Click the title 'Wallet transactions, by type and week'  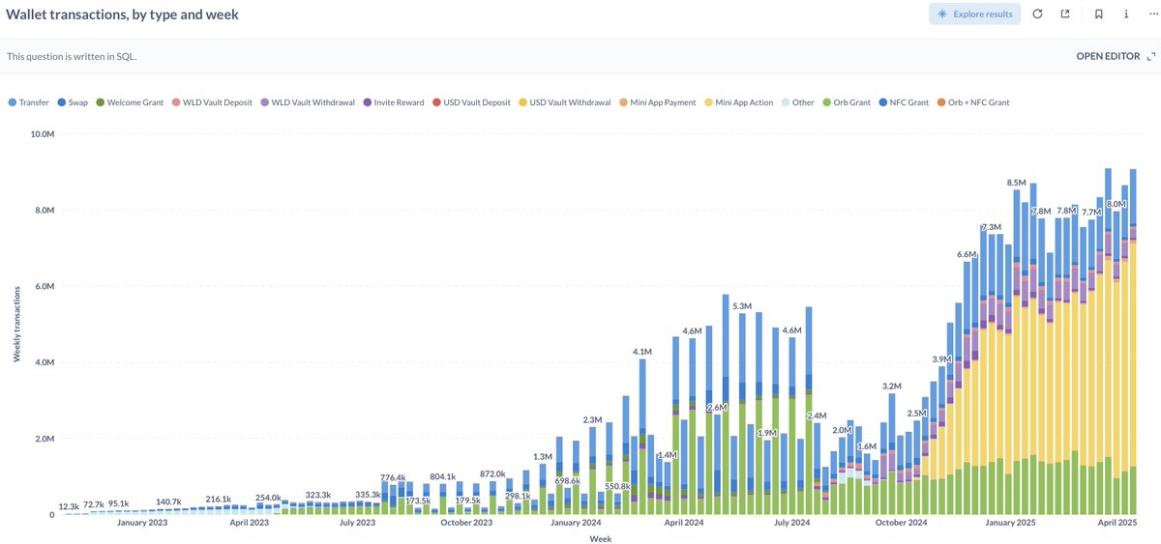[122, 14]
